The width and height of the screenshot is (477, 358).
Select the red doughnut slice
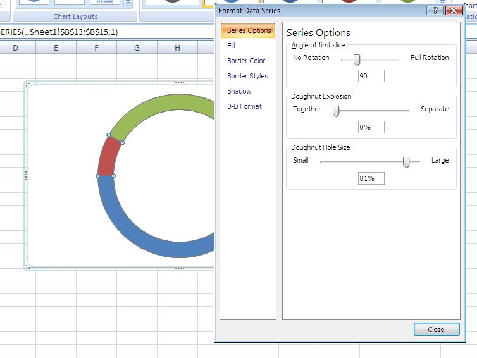pyautogui.click(x=109, y=157)
